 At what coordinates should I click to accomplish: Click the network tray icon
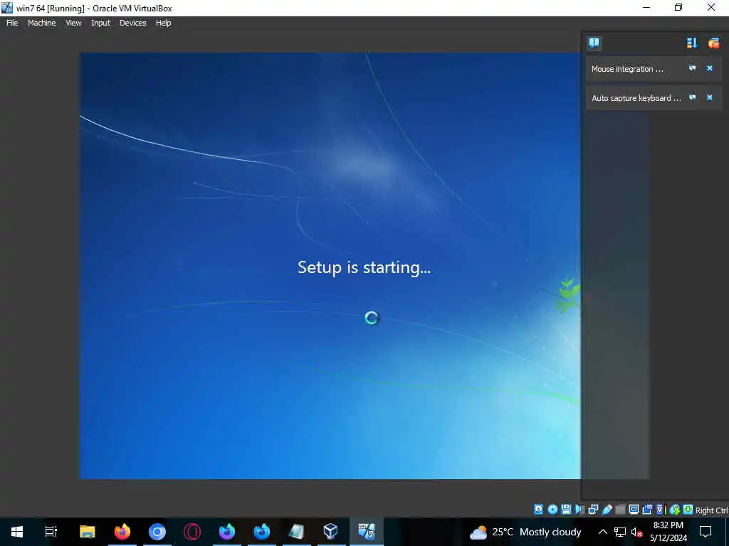pos(620,532)
